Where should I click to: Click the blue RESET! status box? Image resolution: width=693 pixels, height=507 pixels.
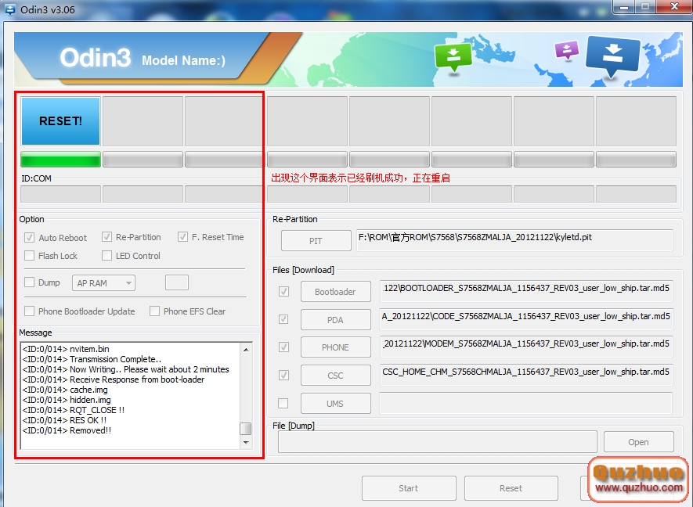coord(60,121)
